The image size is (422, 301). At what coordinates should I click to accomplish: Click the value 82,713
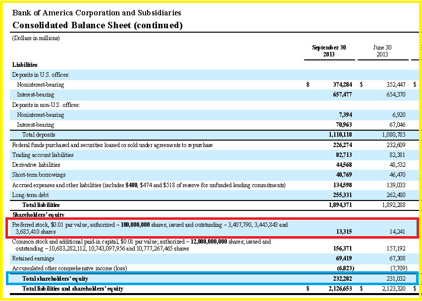pos(344,155)
